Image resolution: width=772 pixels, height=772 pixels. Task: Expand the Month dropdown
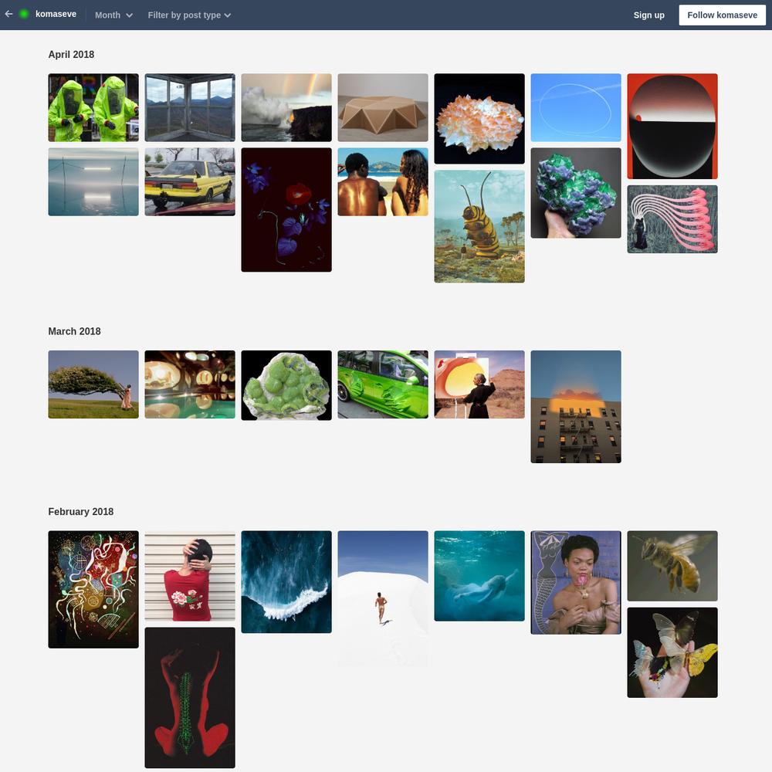click(x=113, y=15)
